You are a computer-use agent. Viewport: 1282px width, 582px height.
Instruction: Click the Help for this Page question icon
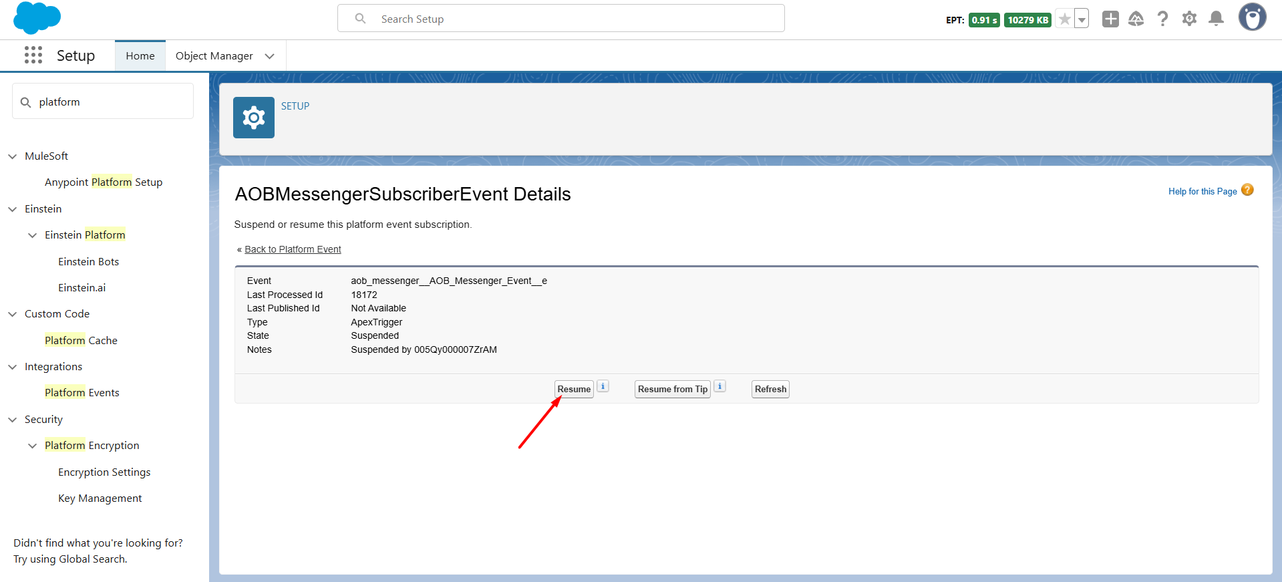(1247, 190)
